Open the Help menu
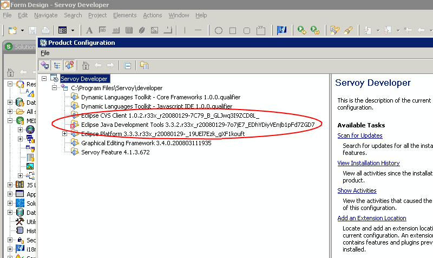This screenshot has width=433, height=258. tap(201, 15)
